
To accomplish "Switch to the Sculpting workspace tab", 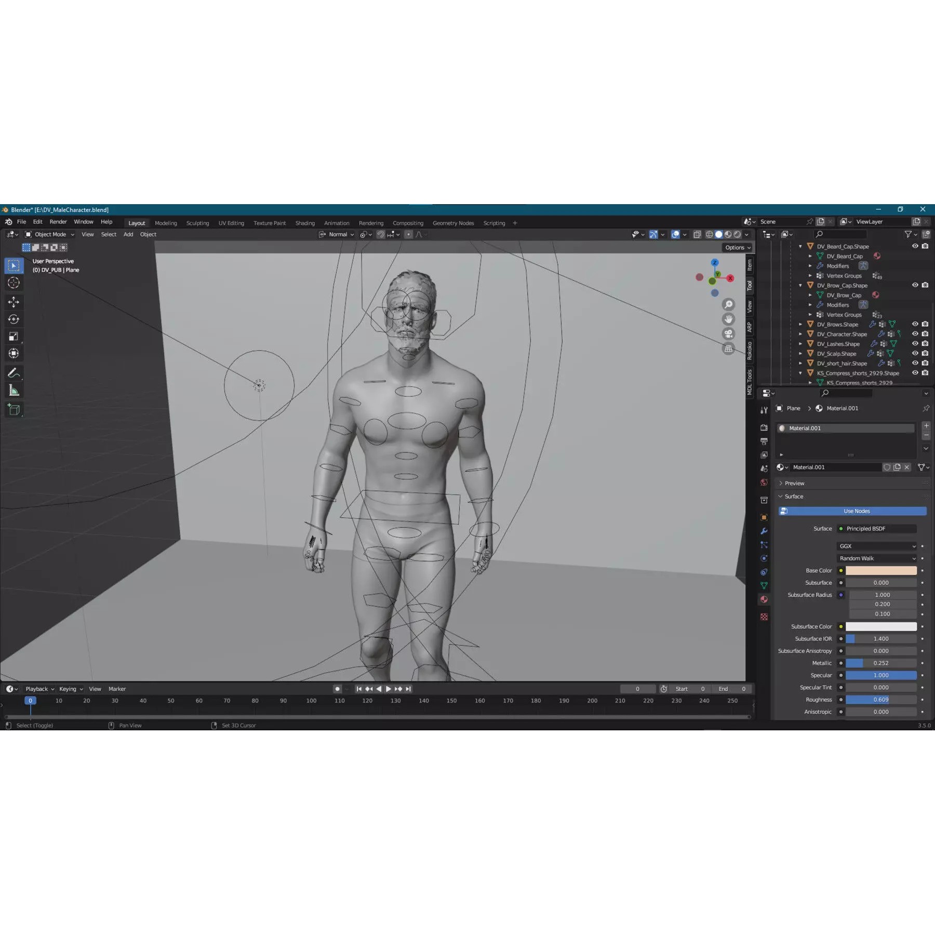I will [x=197, y=223].
